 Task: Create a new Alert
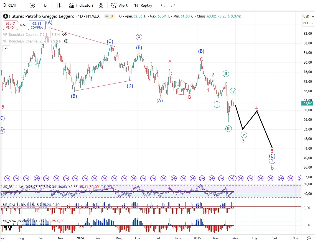coord(119,6)
